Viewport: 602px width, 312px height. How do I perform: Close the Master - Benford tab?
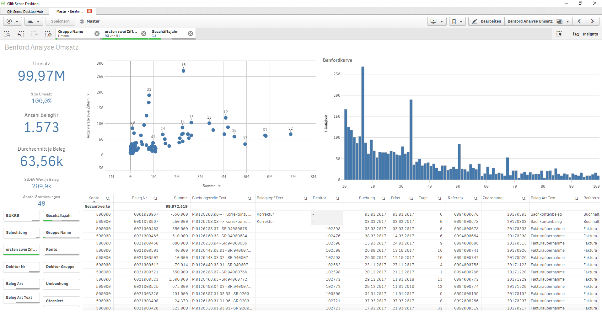click(89, 11)
